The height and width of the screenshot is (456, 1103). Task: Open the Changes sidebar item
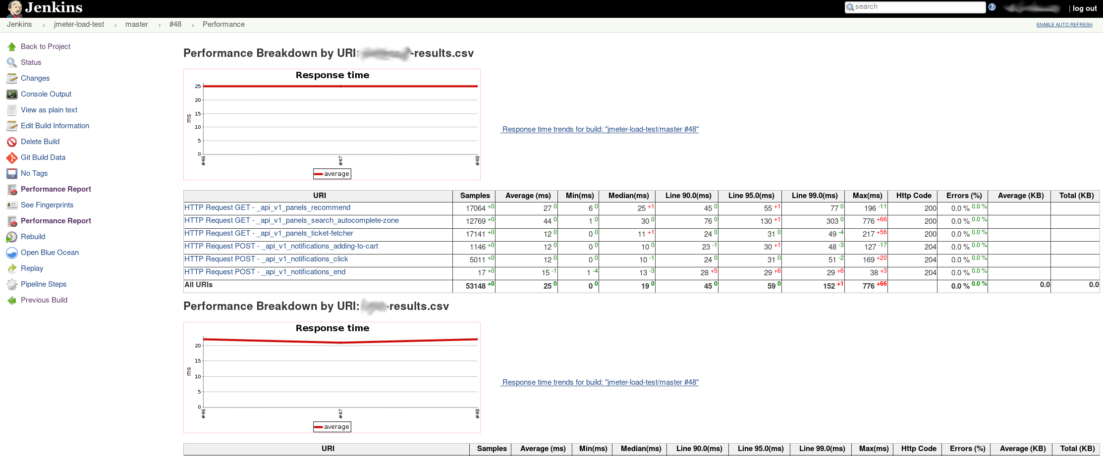(35, 78)
